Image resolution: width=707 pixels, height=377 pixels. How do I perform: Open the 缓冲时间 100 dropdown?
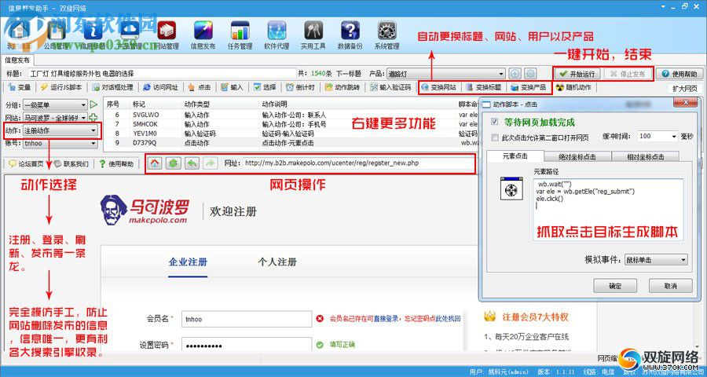click(x=658, y=136)
